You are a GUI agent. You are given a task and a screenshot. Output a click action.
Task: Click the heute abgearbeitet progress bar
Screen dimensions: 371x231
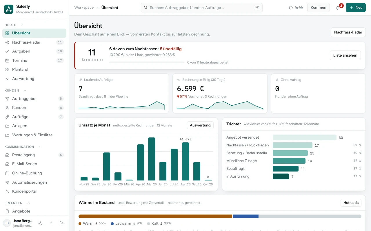(x=147, y=62)
